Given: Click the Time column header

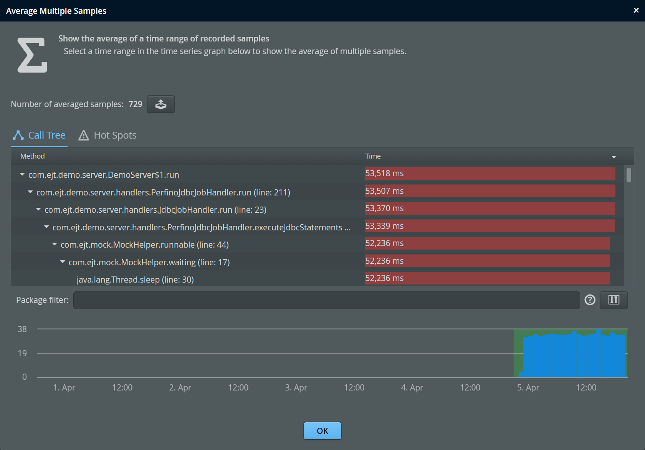Looking at the screenshot, I should point(490,156).
